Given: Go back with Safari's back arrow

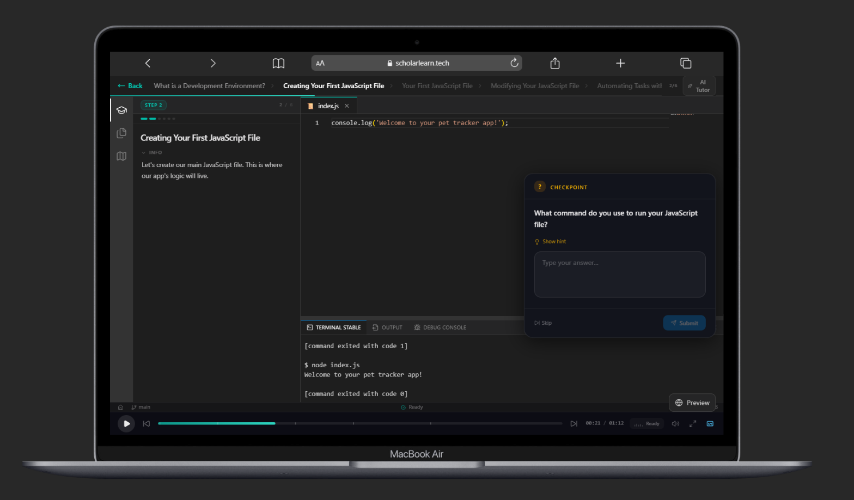Looking at the screenshot, I should [x=148, y=63].
